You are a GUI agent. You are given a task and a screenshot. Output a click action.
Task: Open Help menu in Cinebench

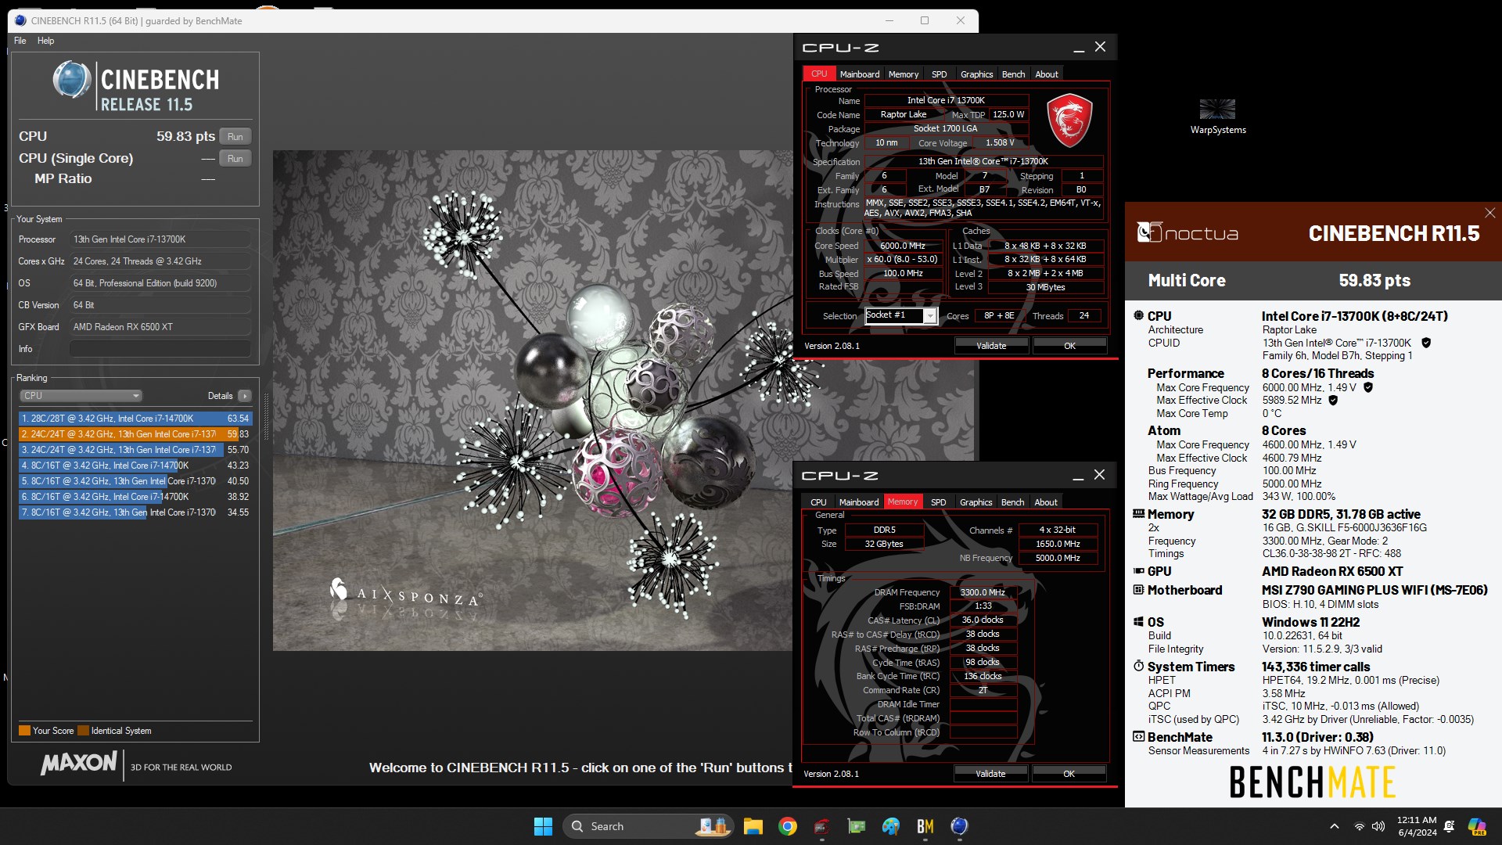[x=46, y=41]
